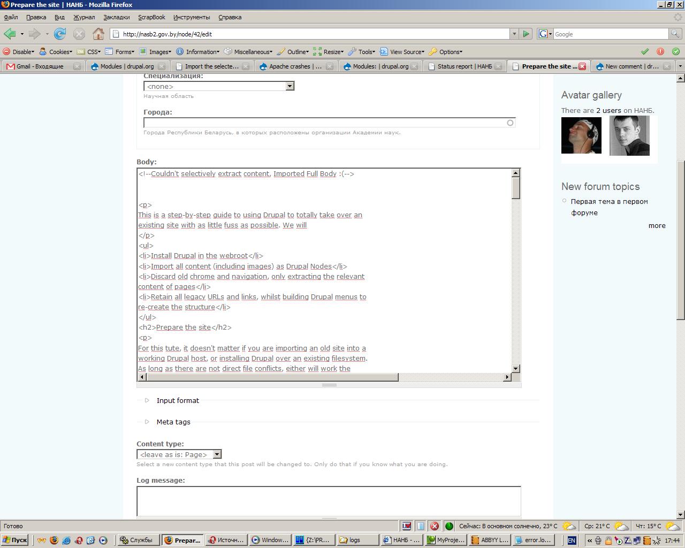685x548 pixels.
Task: Open the Специализация dropdown
Action: tap(219, 86)
